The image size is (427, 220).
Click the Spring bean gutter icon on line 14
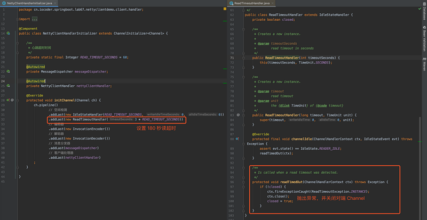pyautogui.click(x=8, y=33)
